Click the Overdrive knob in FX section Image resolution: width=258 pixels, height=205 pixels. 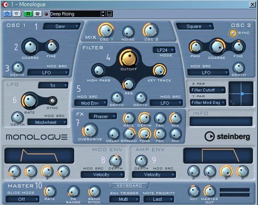point(90,130)
